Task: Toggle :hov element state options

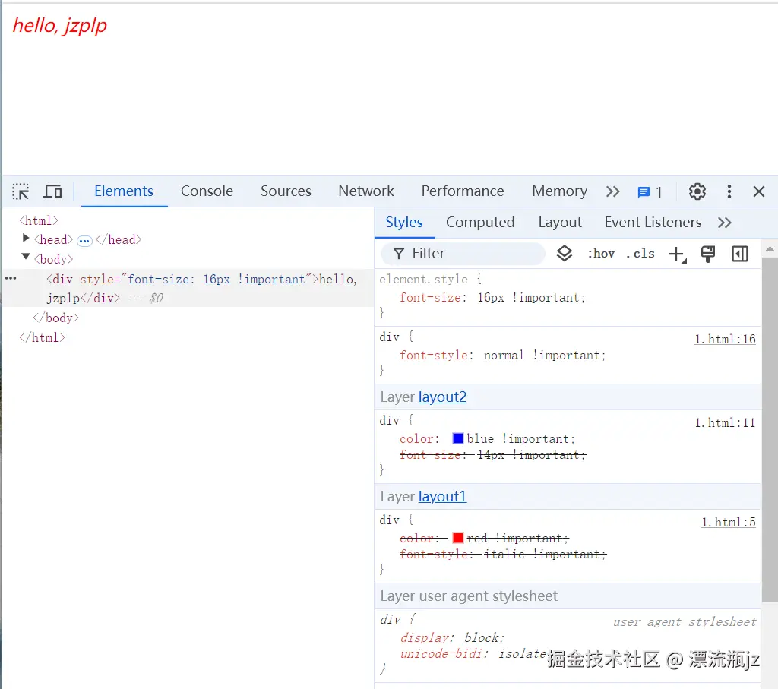Action: [x=601, y=253]
